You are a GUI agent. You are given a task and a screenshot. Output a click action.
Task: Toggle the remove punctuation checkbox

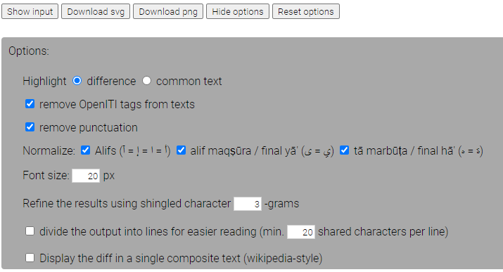click(x=30, y=127)
